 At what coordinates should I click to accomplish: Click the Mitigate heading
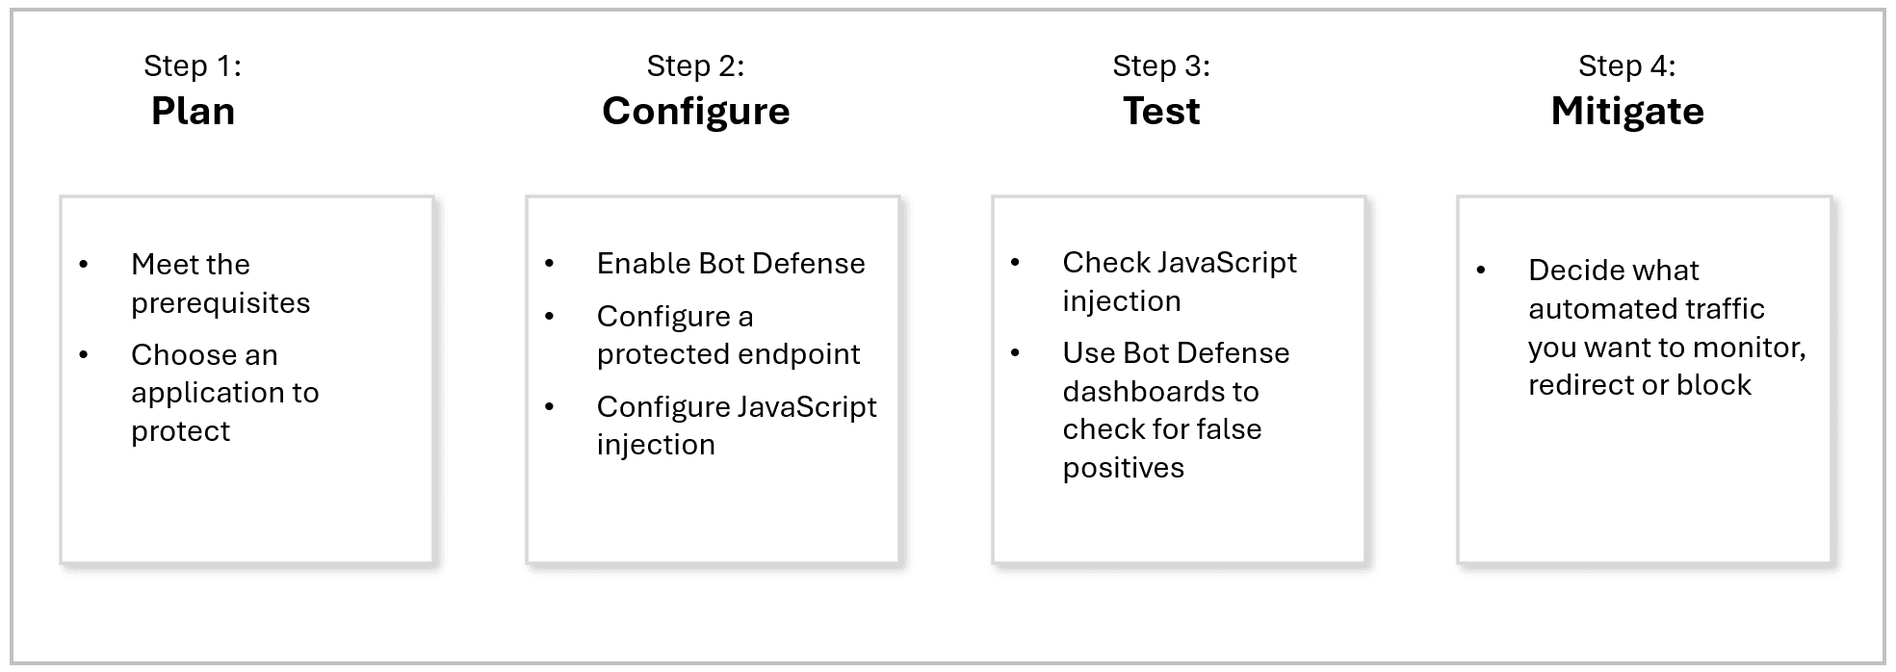coord(1626,112)
